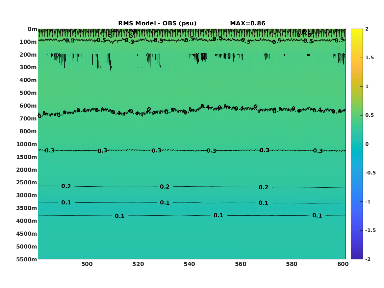Click the '600m' depth axis label
Screen dimensions: 384x288
click(x=28, y=106)
